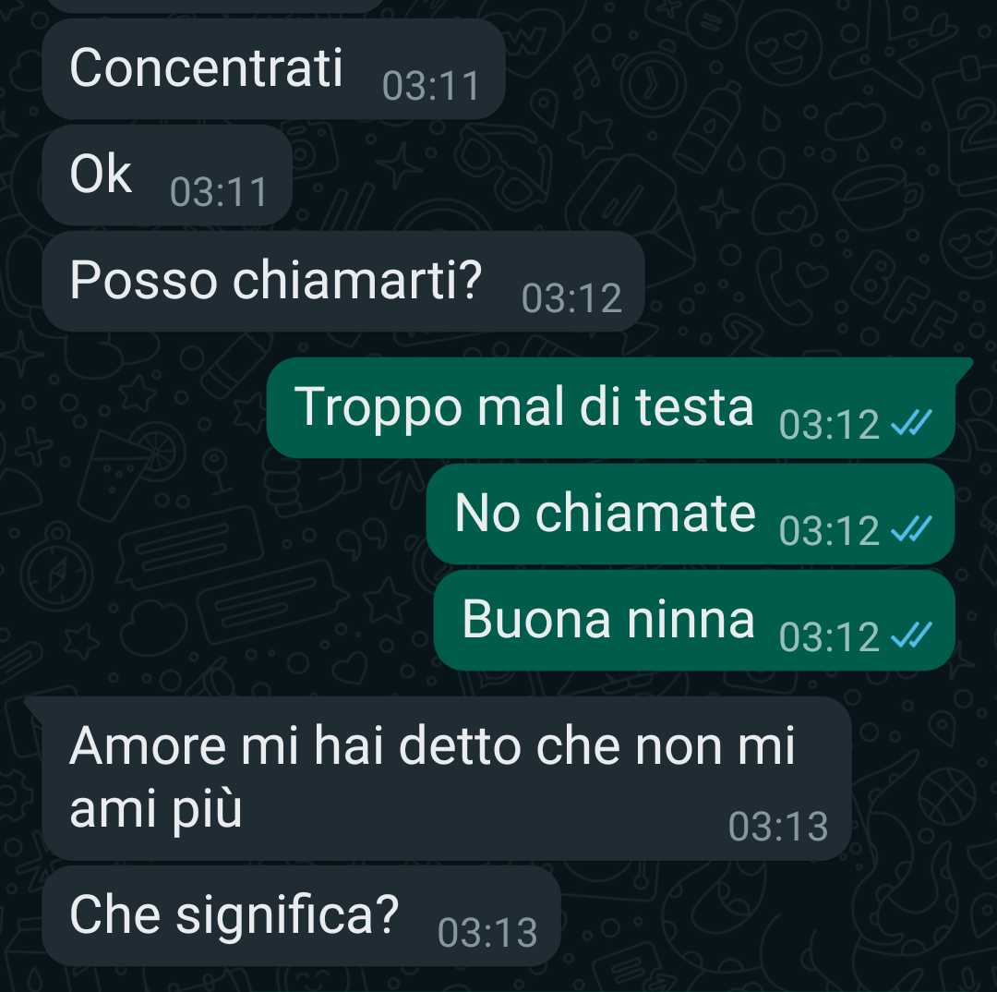Tap the 03:13 timestamp on 'Che significa?'
This screenshot has width=997, height=992.
point(487,934)
